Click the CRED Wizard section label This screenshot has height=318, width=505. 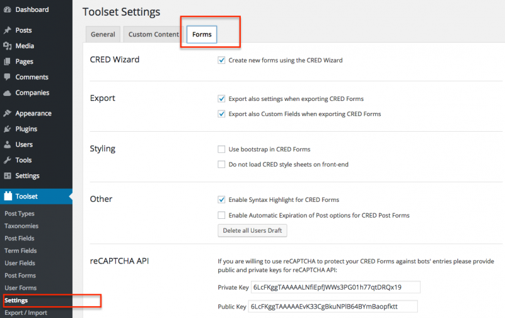point(115,60)
